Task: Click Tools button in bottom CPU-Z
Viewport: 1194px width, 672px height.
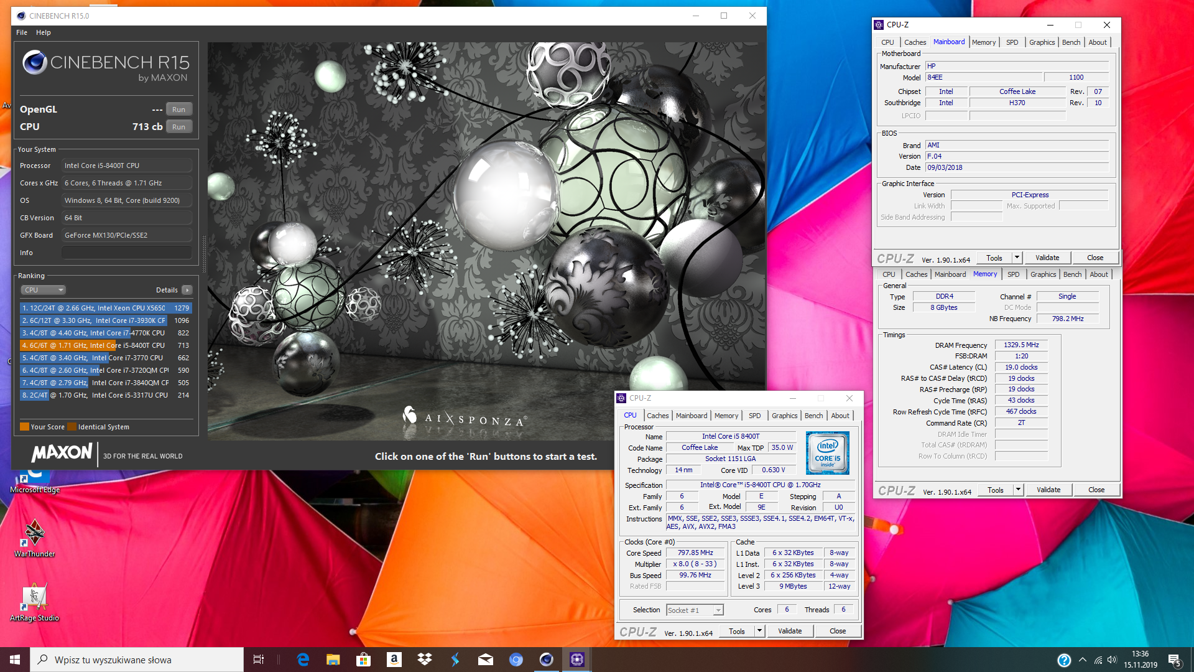Action: 737,631
